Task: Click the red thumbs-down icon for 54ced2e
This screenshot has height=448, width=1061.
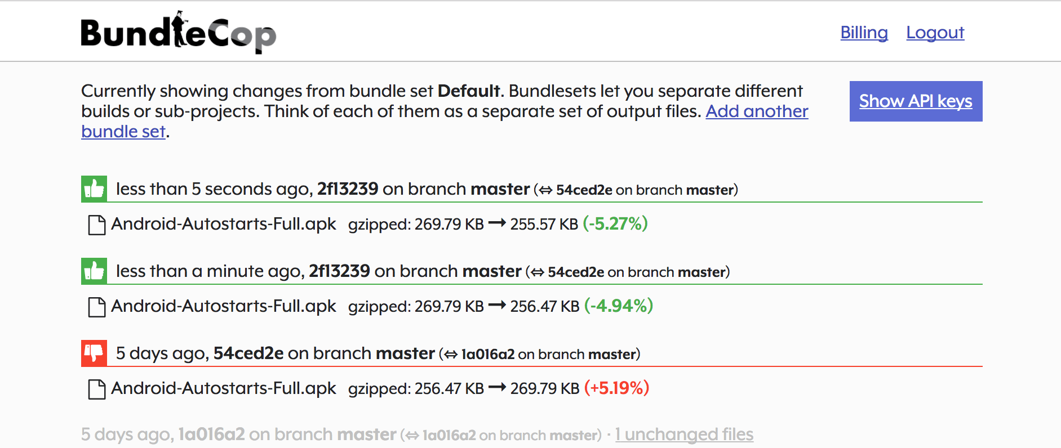Action: click(94, 353)
